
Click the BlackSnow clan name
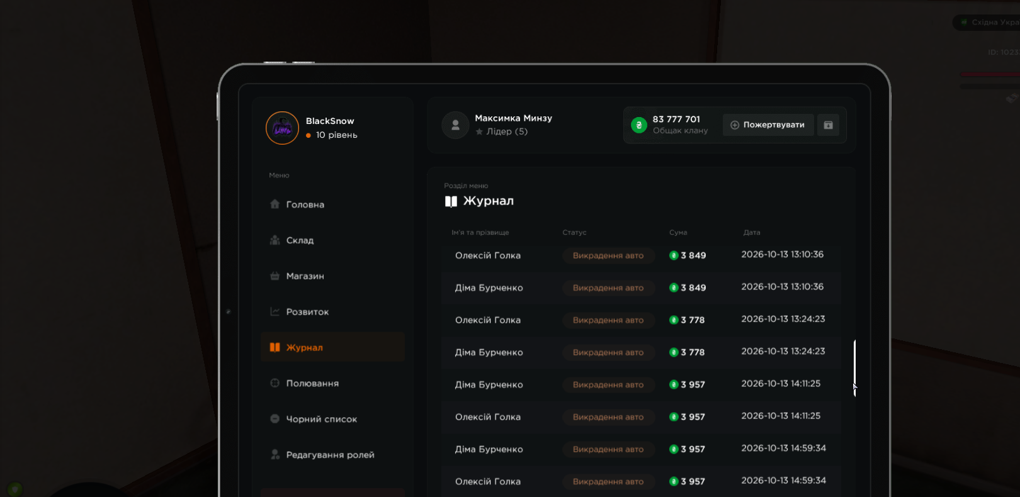pos(330,121)
